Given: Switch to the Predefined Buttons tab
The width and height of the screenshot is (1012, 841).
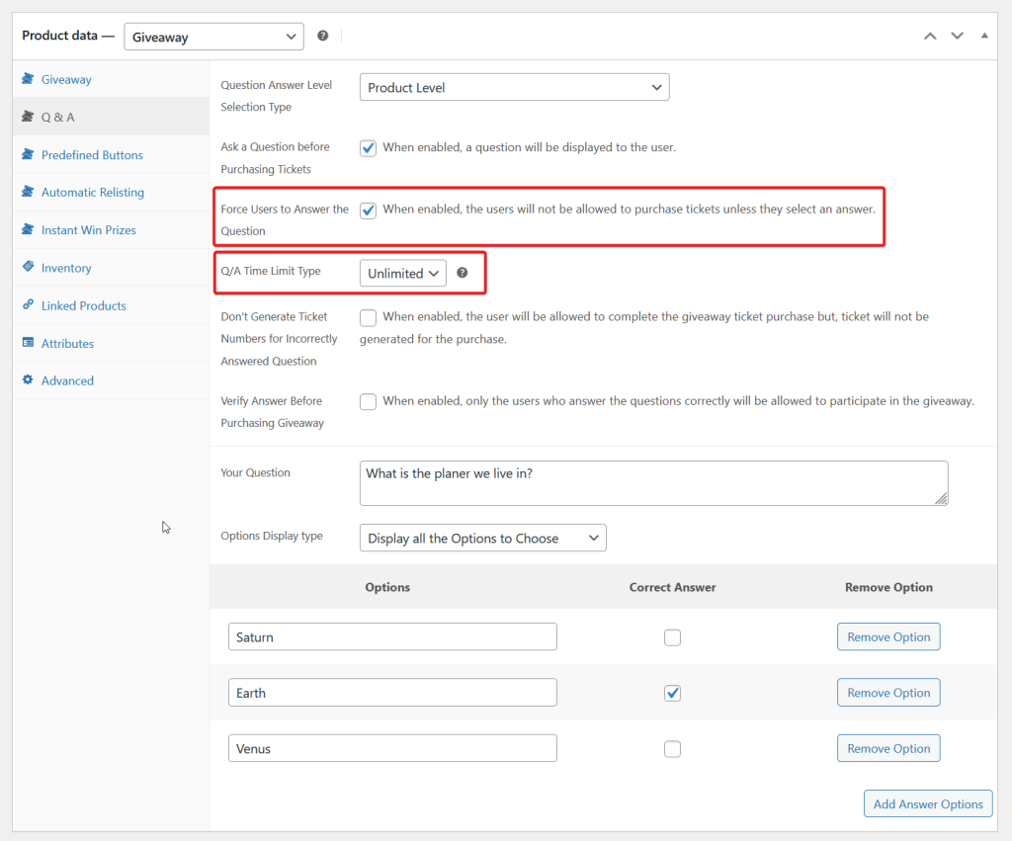Looking at the screenshot, I should pyautogui.click(x=92, y=155).
